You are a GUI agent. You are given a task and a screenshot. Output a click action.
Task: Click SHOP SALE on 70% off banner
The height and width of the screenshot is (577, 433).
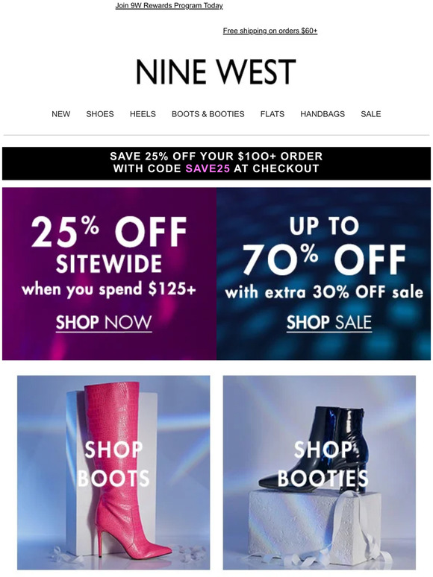(x=329, y=323)
